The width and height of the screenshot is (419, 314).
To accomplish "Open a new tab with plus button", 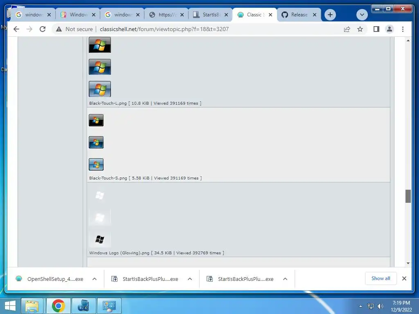I will pyautogui.click(x=330, y=15).
